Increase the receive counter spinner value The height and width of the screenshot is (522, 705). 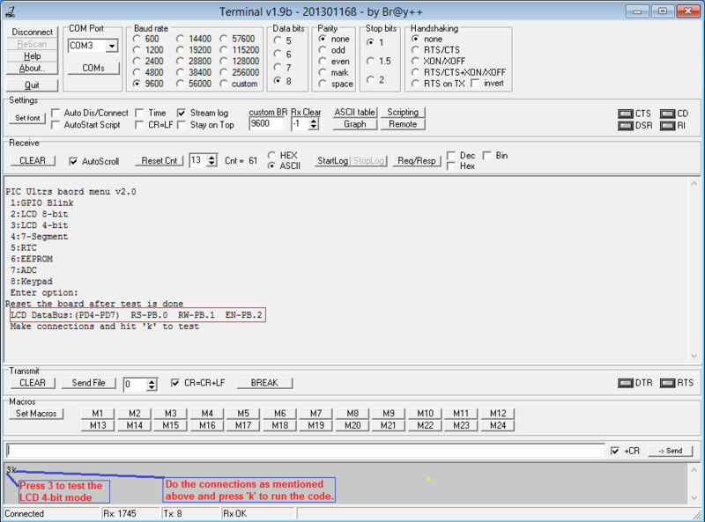click(211, 158)
